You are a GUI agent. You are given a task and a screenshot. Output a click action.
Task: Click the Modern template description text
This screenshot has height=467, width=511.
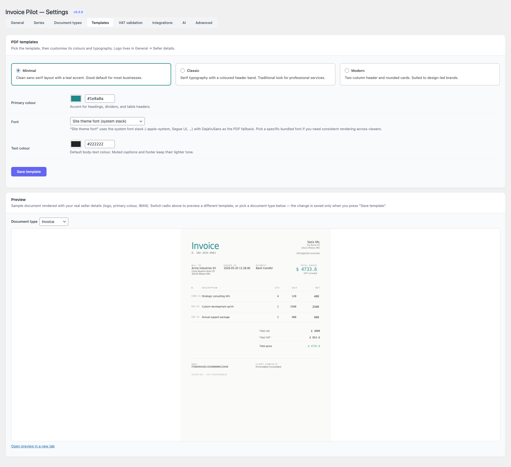pyautogui.click(x=401, y=78)
